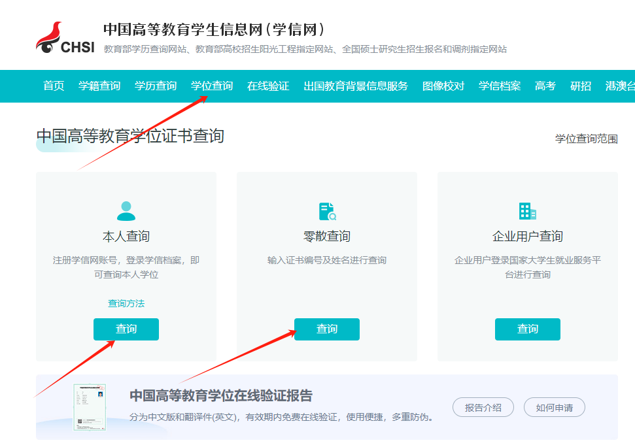Image resolution: width=635 pixels, height=447 pixels.
Task: Click the document search icon above 零散查询
Action: click(327, 211)
